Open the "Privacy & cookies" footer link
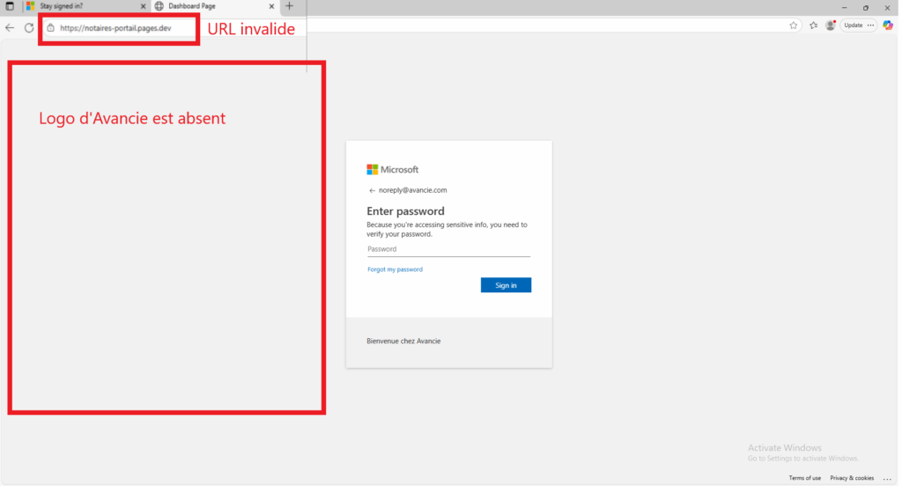 [852, 478]
